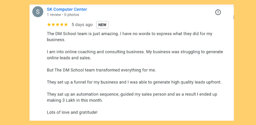Click the fifth and last rating star
Viewport: 256px width, 125px height.
(x=66, y=25)
